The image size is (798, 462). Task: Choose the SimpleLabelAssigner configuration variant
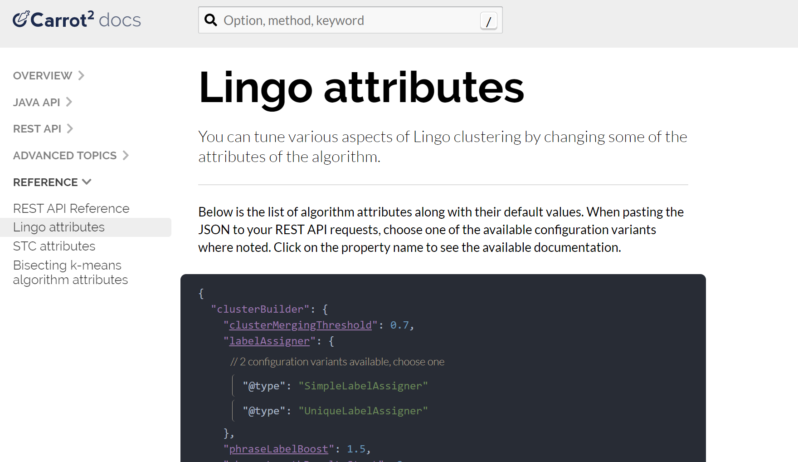(335, 386)
